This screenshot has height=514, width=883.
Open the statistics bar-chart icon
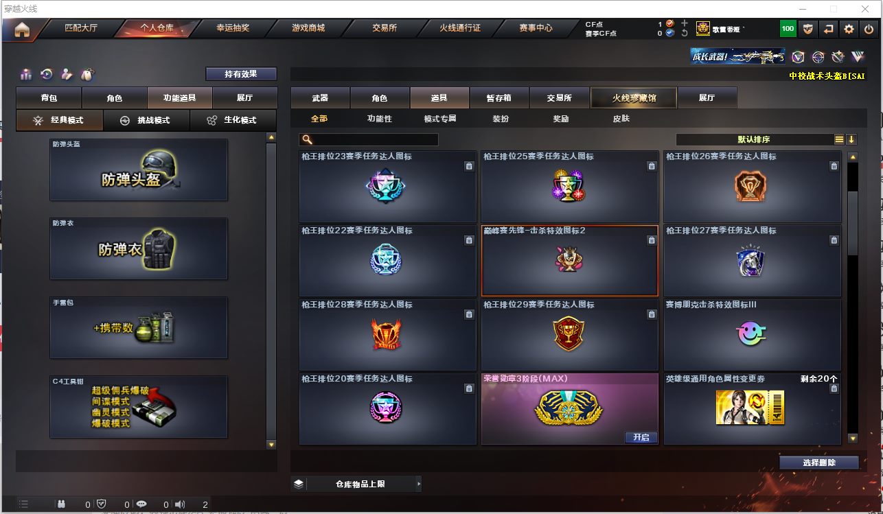pos(26,74)
